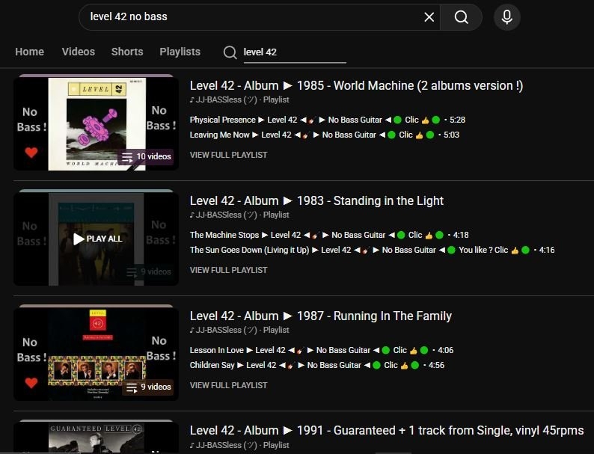This screenshot has width=594, height=454.
Task: Click the channel search field 'level 42'
Action: [295, 52]
